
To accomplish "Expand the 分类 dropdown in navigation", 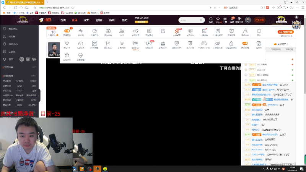I will coord(86,20).
